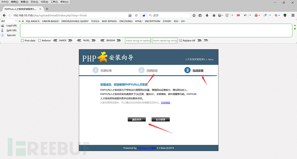The width and height of the screenshot is (297, 159).
Task: Open the 论坛地址 link
Action: pos(166,103)
